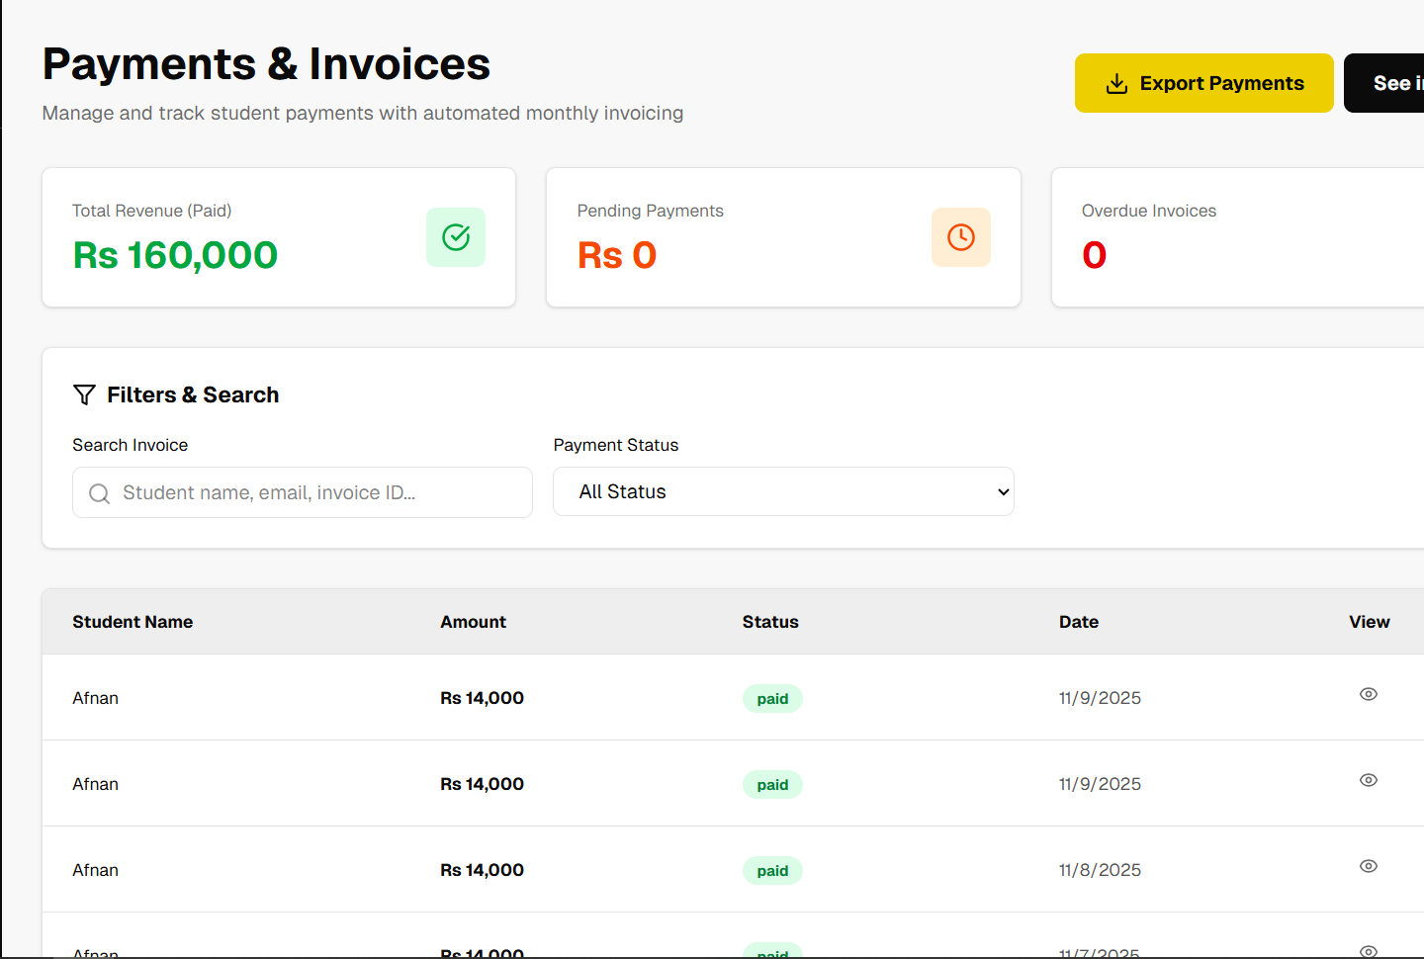Image resolution: width=1424 pixels, height=959 pixels.
Task: Click the paid badge in the first row
Action: [772, 699]
